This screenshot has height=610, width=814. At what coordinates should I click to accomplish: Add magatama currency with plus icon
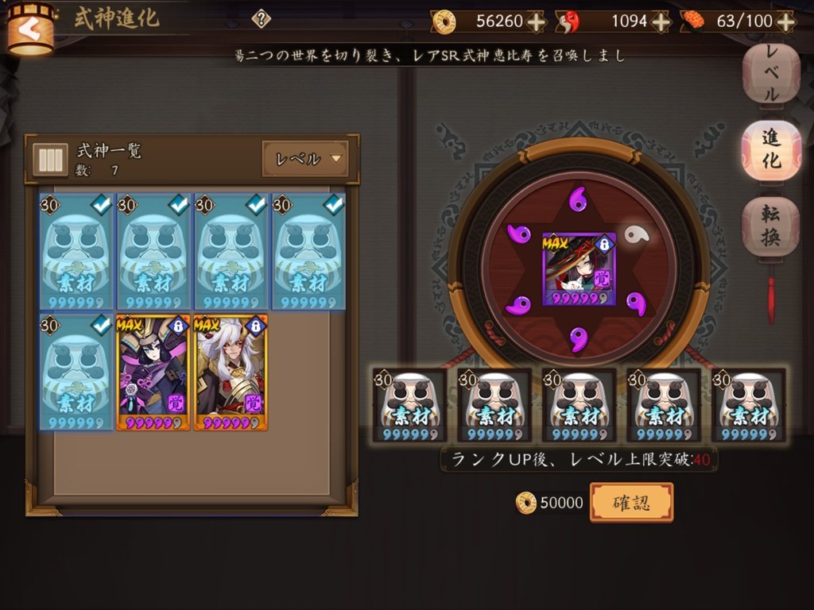(x=661, y=21)
